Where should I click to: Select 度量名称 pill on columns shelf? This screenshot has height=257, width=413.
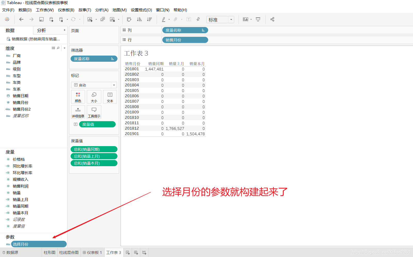coord(185,30)
